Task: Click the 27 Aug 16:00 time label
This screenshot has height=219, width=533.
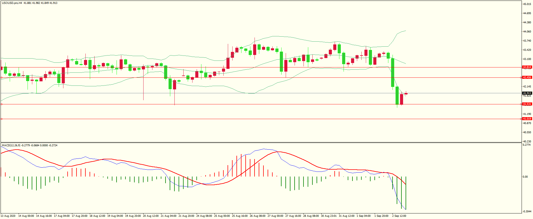Action: point(293,216)
